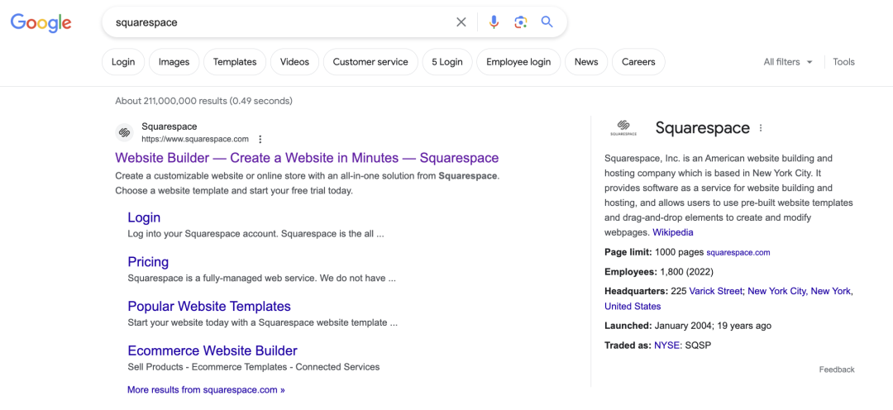Click More results from squarespace.com

[206, 389]
